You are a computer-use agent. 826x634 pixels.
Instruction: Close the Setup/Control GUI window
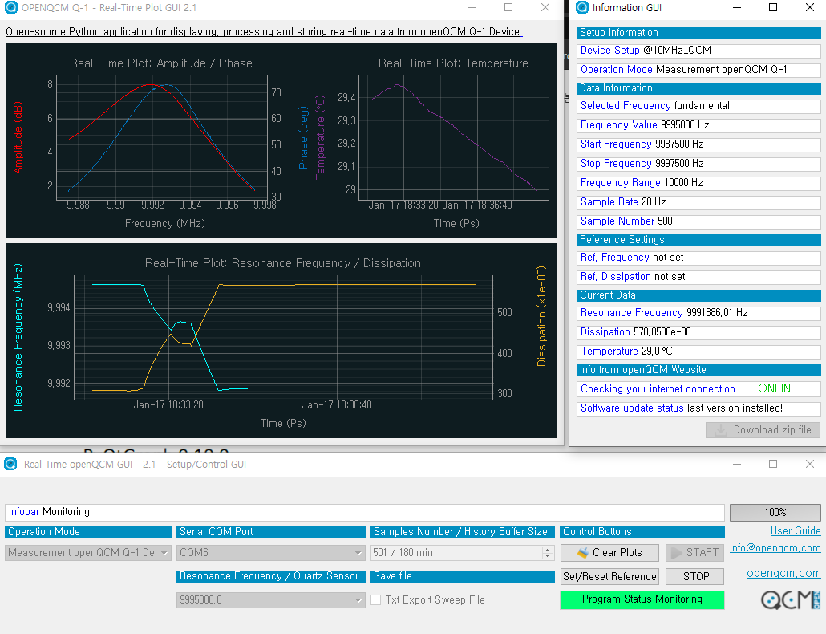[x=810, y=464]
